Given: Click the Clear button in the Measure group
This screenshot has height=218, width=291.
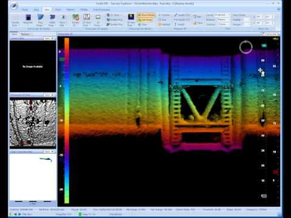Looking at the screenshot, I should (198, 23).
